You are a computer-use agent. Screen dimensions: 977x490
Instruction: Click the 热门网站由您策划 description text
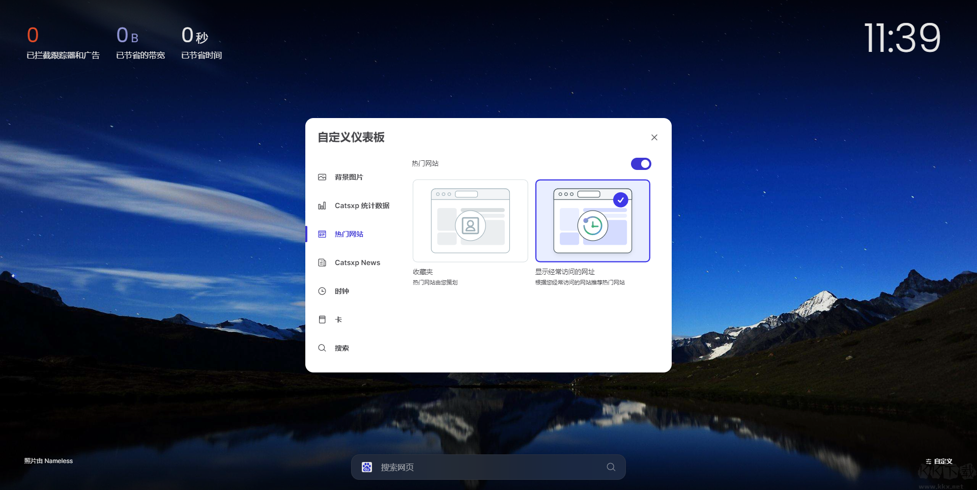(435, 282)
